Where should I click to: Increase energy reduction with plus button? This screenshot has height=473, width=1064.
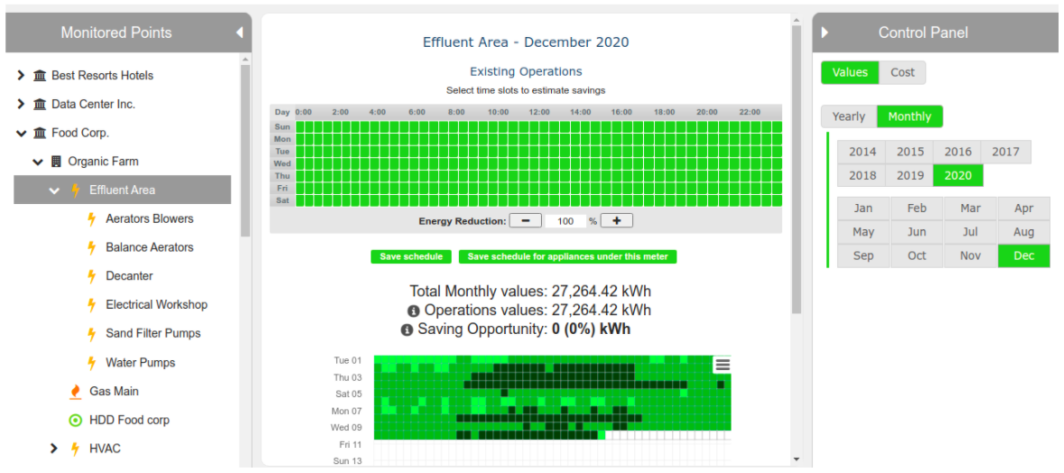pyautogui.click(x=617, y=221)
